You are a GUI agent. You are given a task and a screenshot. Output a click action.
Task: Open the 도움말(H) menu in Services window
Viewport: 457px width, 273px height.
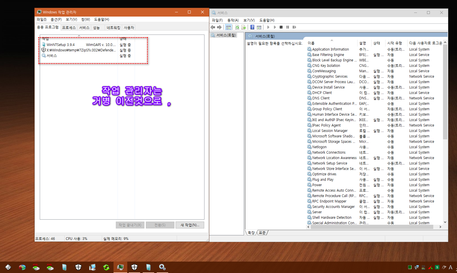pos(267,20)
